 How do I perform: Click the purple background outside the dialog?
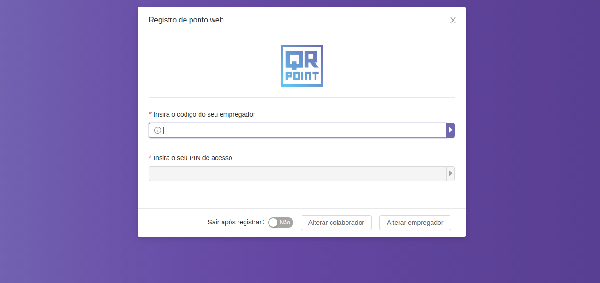(66, 141)
